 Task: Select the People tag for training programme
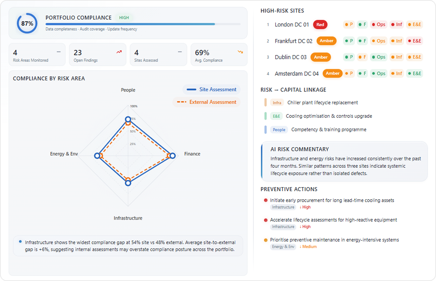click(279, 130)
